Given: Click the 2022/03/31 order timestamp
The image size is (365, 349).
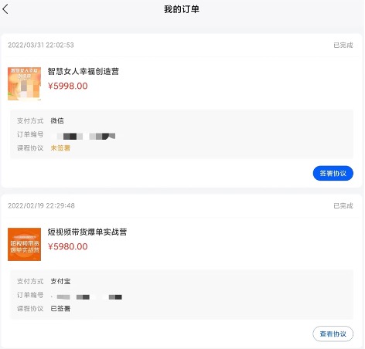Looking at the screenshot, I should tap(41, 45).
